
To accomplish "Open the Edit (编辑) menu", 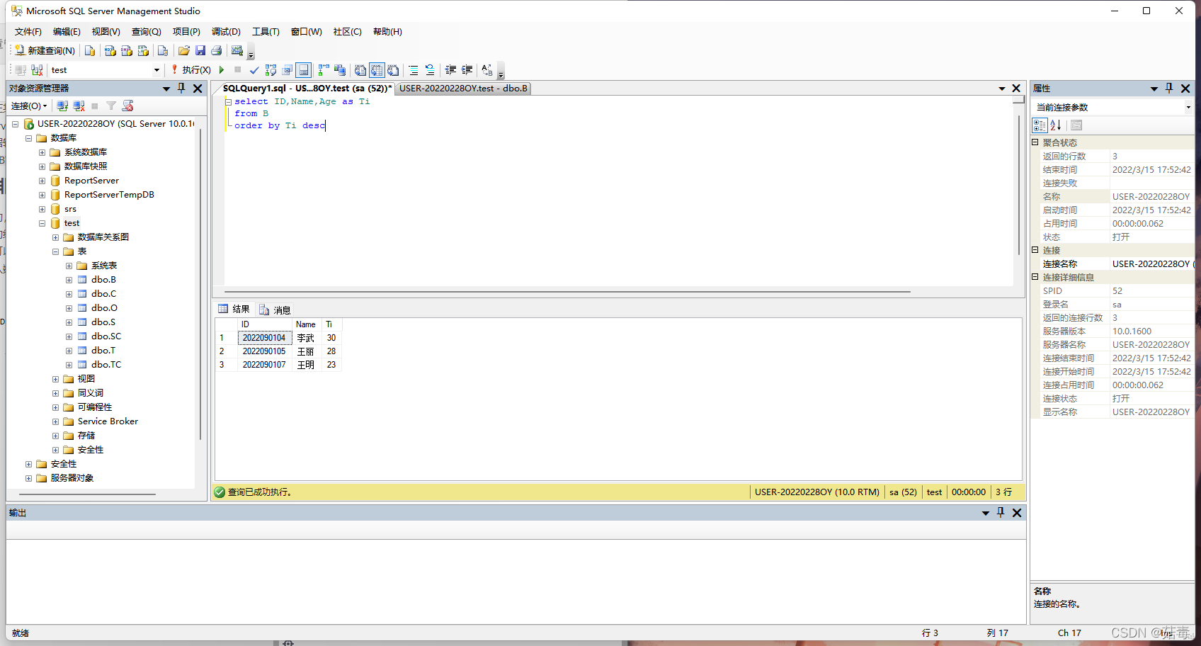I will [x=67, y=32].
